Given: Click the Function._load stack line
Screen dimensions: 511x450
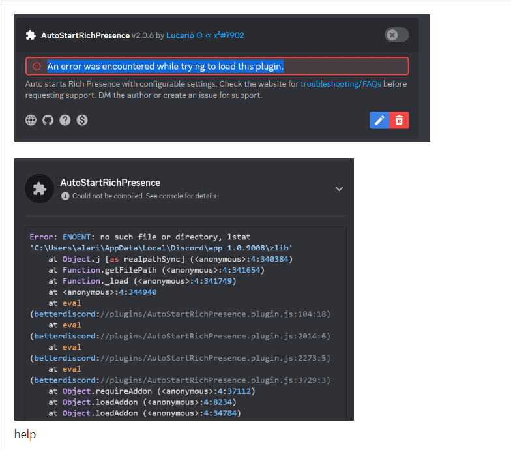Looking at the screenshot, I should (142, 281).
